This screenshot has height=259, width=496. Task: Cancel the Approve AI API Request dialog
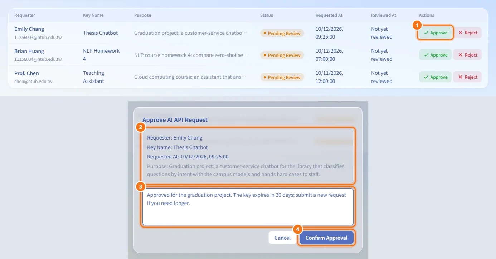coord(282,238)
